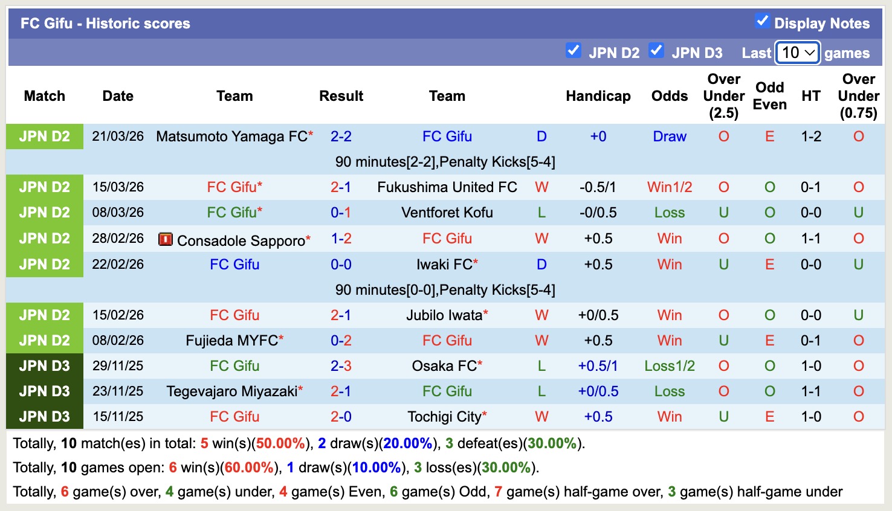Click the JPN D3 league cell for 29/11/25
Viewport: 892px width, 511px height.
[45, 366]
